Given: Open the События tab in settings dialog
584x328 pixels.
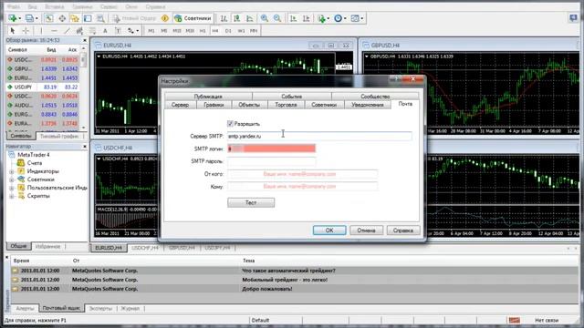Looking at the screenshot, I should [x=292, y=96].
